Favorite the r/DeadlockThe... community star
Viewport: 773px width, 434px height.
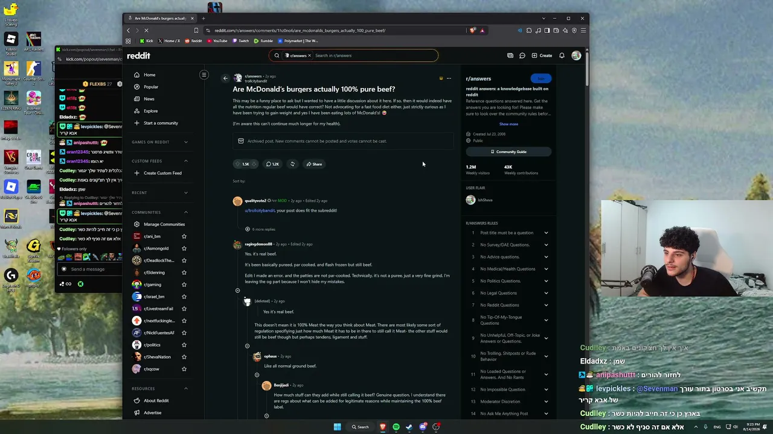(184, 260)
